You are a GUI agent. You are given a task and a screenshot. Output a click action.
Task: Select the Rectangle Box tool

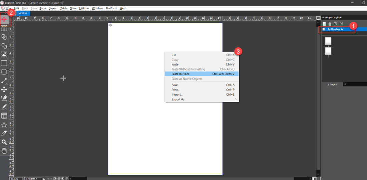coord(4,63)
